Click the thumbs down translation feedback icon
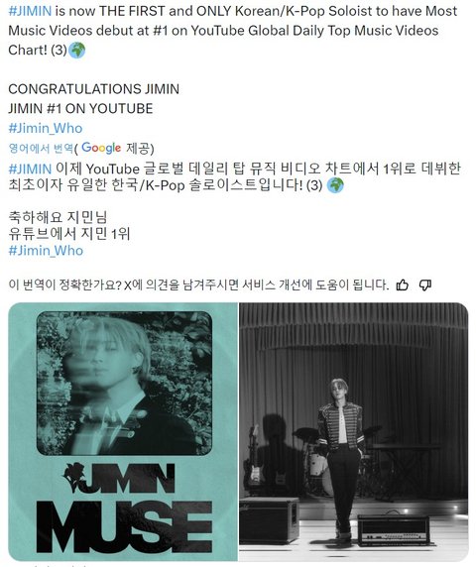 (x=425, y=284)
